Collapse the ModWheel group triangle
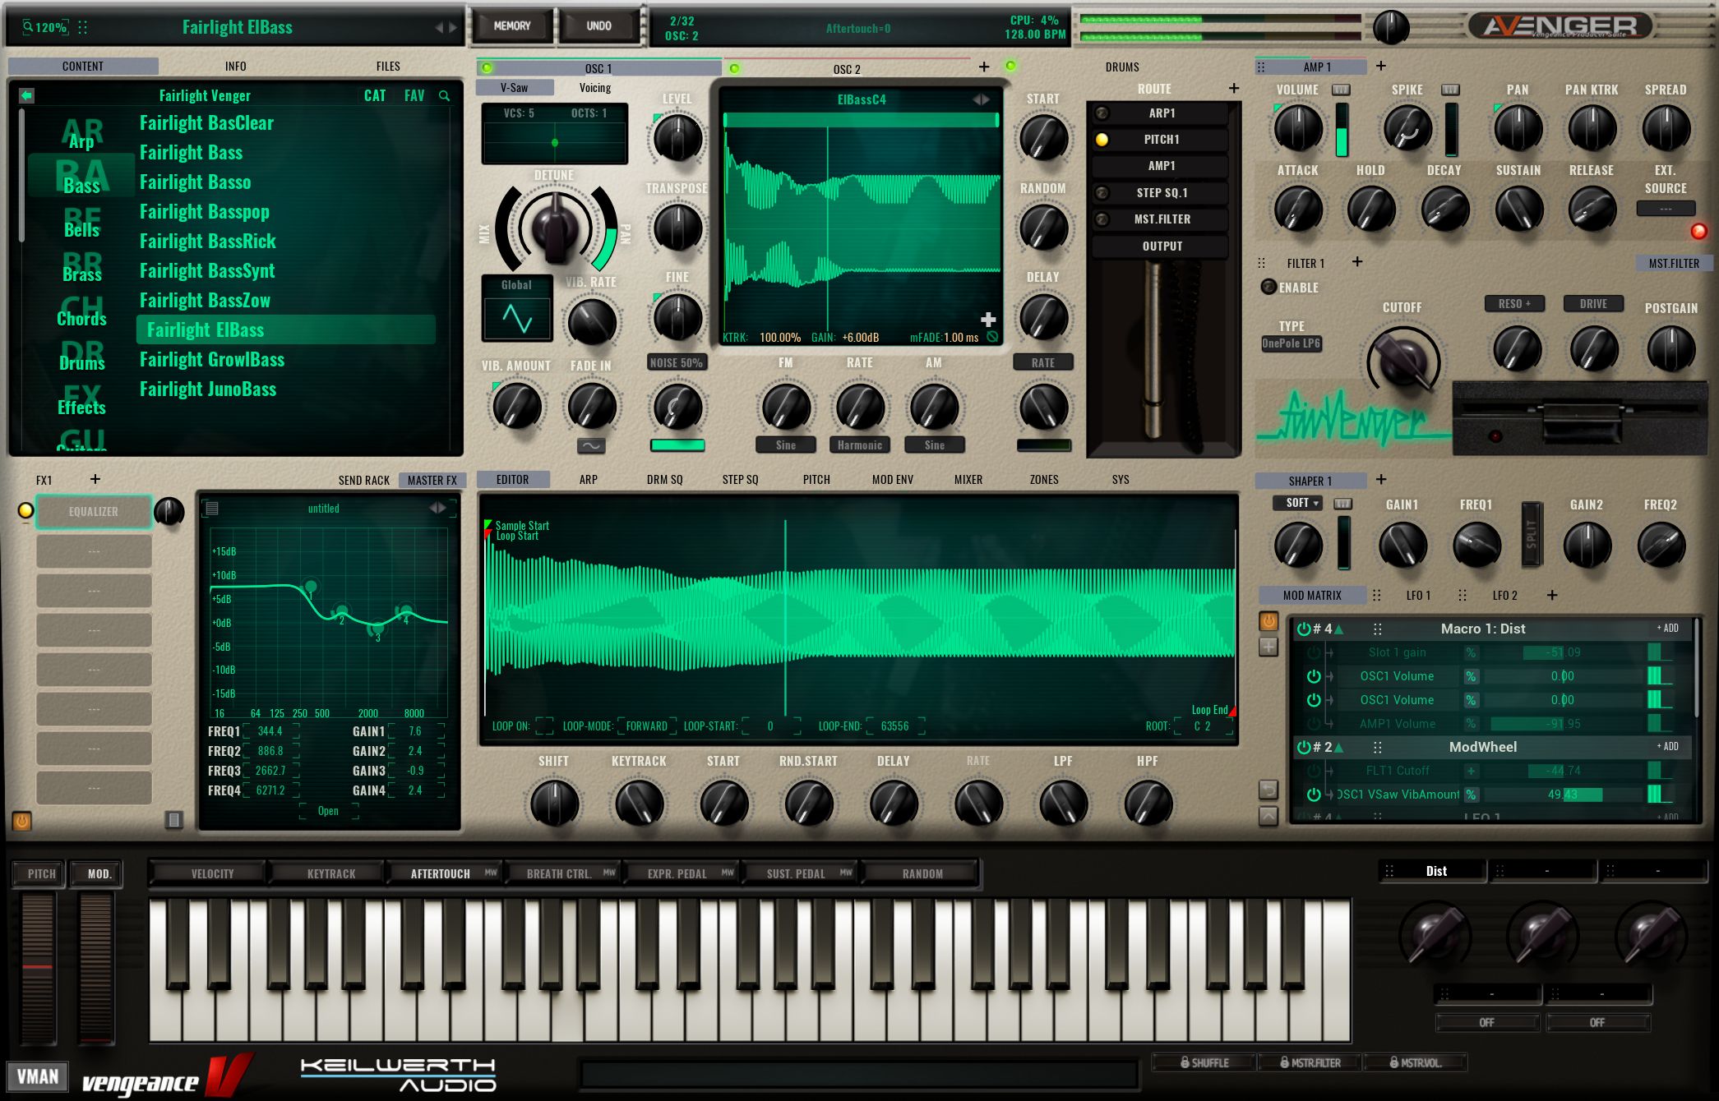The width and height of the screenshot is (1719, 1101). (x=1339, y=748)
